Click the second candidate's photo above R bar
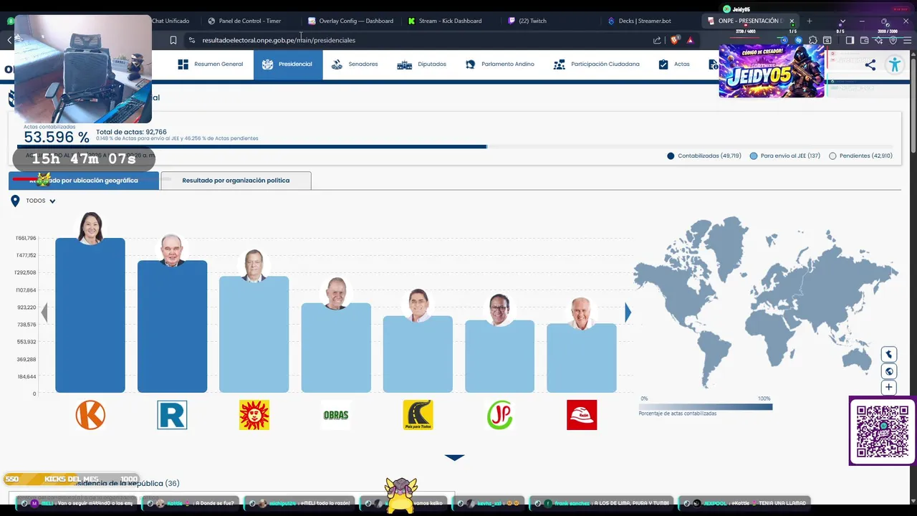The height and width of the screenshot is (516, 917). coord(172,249)
